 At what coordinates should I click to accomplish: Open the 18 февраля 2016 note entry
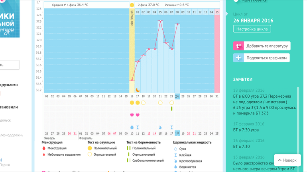coord(248,90)
